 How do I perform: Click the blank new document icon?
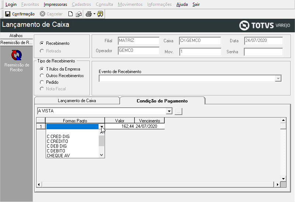[70, 14]
